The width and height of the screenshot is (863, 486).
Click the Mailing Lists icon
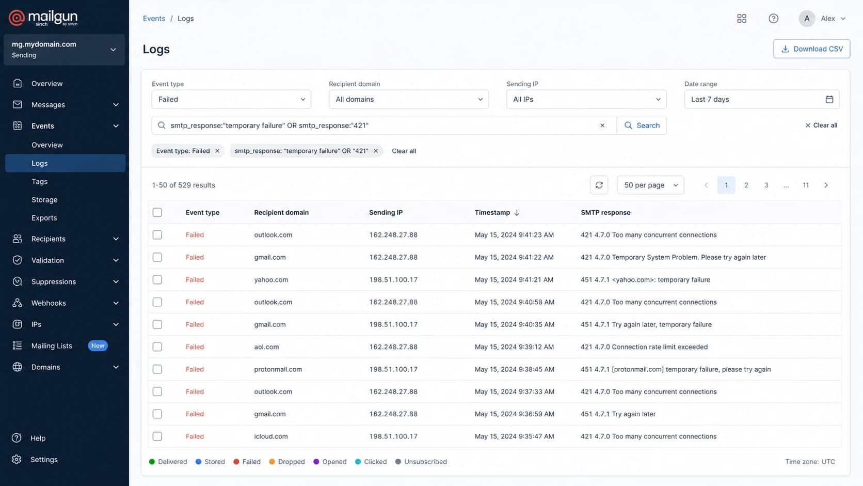pos(18,346)
